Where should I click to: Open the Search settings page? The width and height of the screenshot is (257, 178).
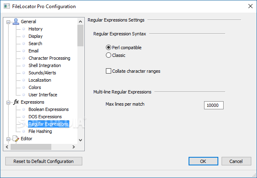(x=35, y=43)
